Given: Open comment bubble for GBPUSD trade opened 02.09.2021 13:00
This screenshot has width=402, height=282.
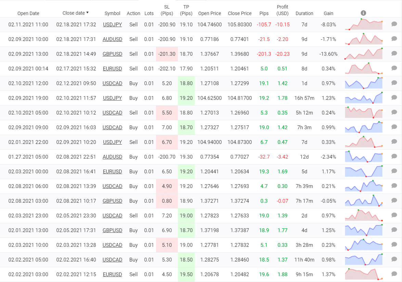Looking at the screenshot, I should tap(394, 53).
